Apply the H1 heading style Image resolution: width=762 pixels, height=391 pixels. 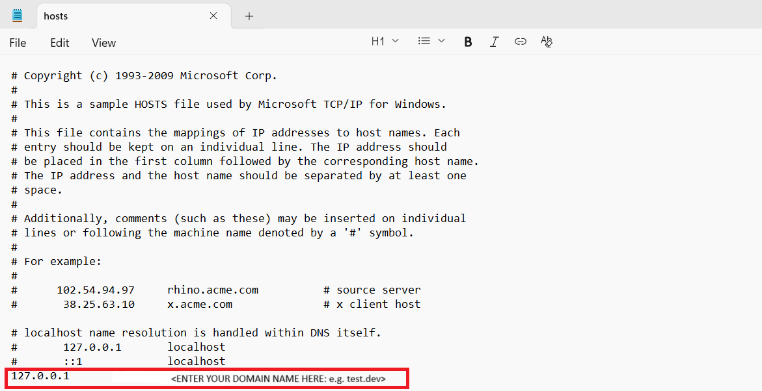point(378,40)
